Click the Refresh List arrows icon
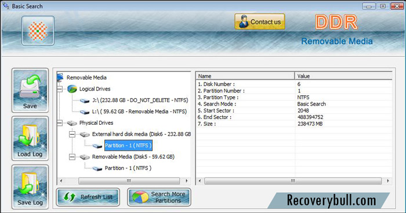The width and height of the screenshot is (406, 213). coord(70,197)
